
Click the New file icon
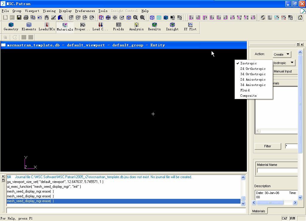[x=5, y=18]
